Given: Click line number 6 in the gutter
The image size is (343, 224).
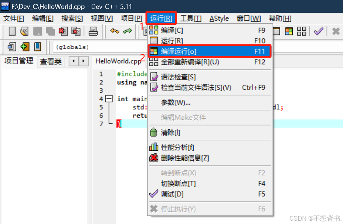Looking at the screenshot, I should pyautogui.click(x=101, y=115).
